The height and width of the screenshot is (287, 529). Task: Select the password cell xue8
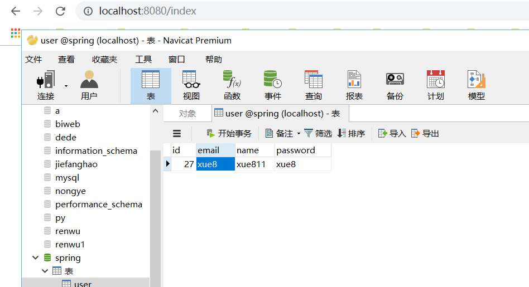[303, 164]
